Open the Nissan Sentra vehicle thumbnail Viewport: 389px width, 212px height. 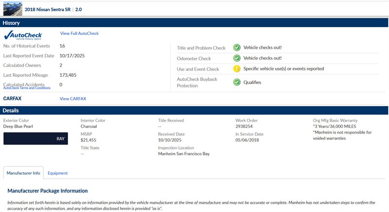[x=12, y=9]
